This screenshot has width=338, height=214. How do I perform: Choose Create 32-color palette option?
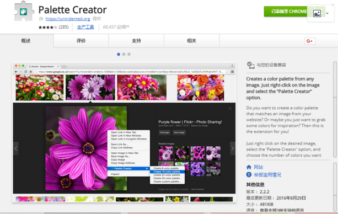(167, 178)
